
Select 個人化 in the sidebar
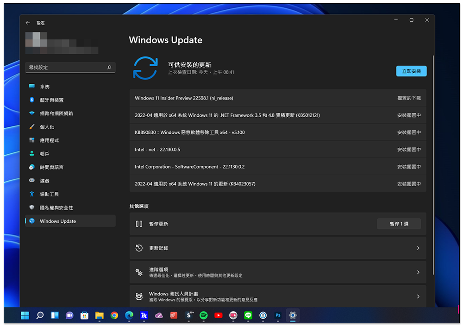pos(70,127)
